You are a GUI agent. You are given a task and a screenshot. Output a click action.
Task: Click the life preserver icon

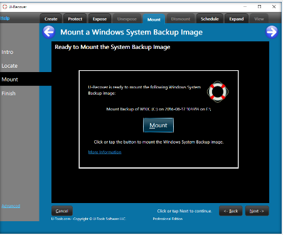click(x=218, y=91)
